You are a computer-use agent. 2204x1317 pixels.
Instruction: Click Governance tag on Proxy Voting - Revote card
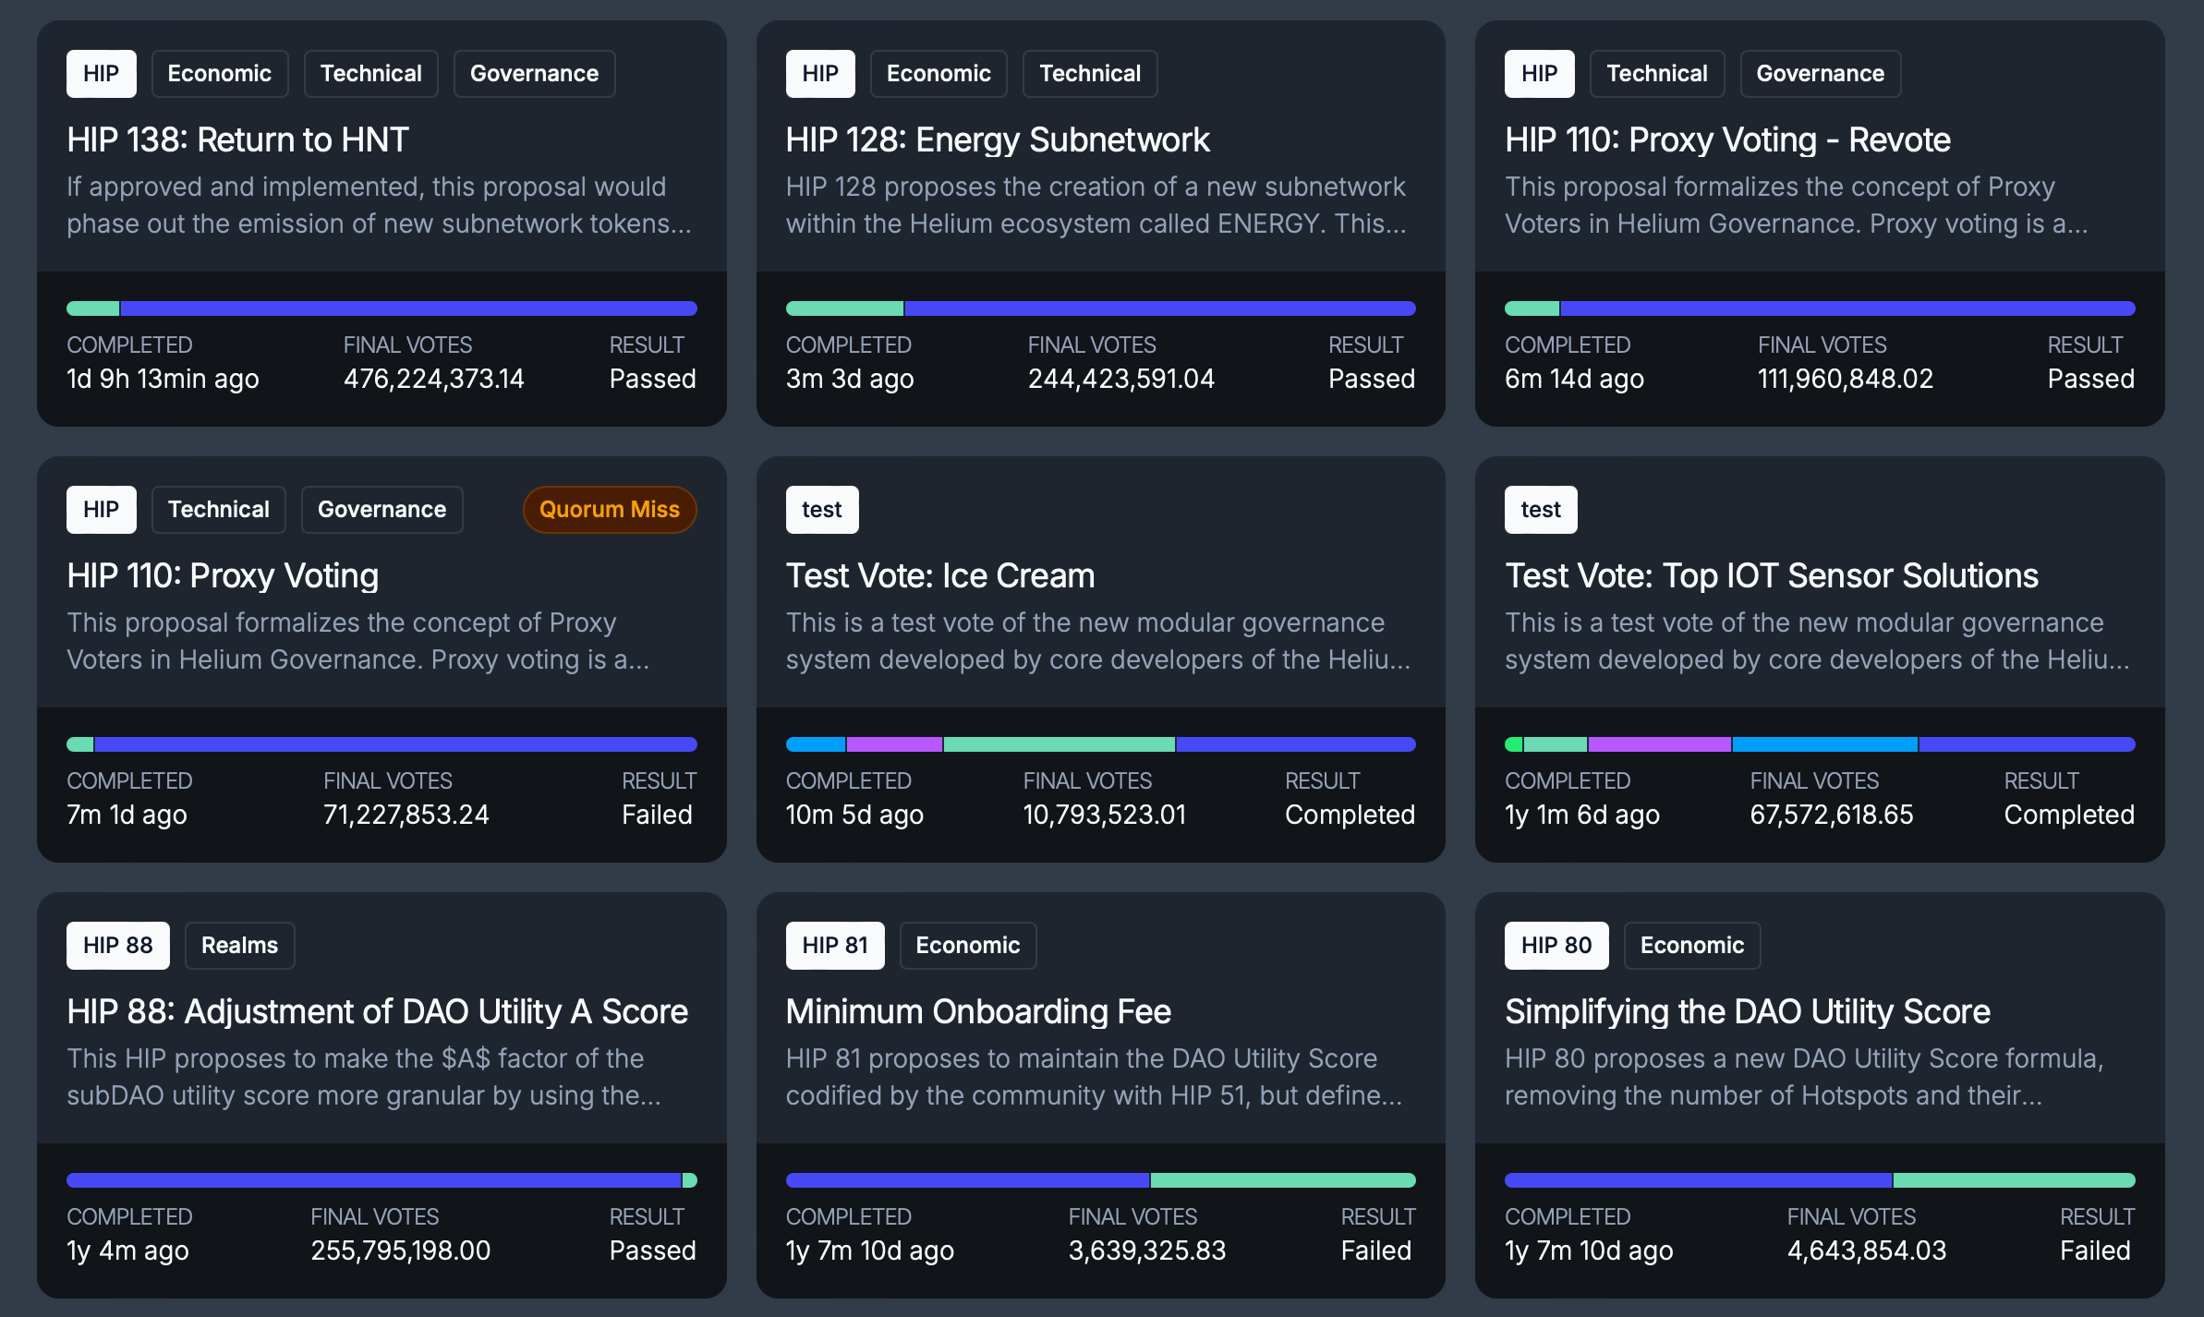(x=1821, y=74)
